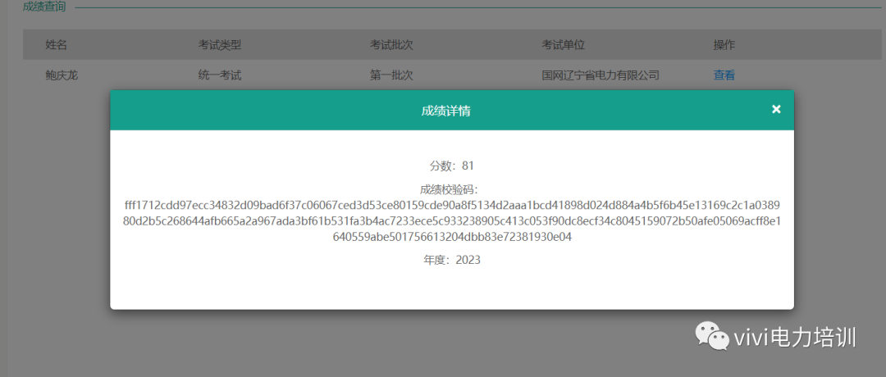Image resolution: width=886 pixels, height=377 pixels.
Task: Click the 成绩查询 section heading
Action: coord(44,7)
